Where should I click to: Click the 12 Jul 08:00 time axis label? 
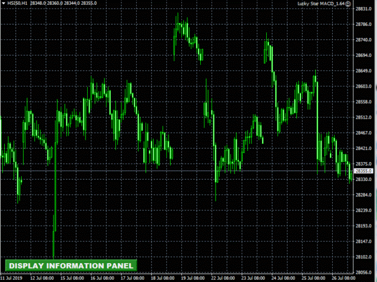[x=42, y=278]
